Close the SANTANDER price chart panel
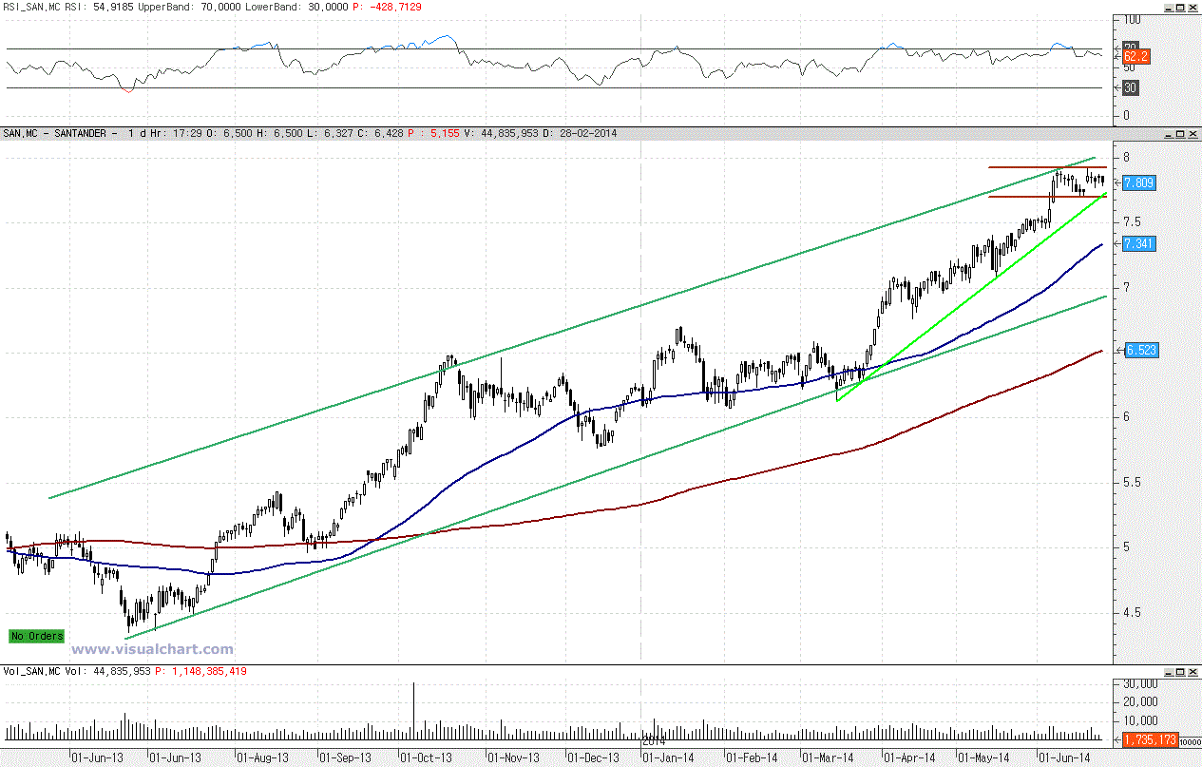Screen dimensions: 1202x767 coord(1192,133)
